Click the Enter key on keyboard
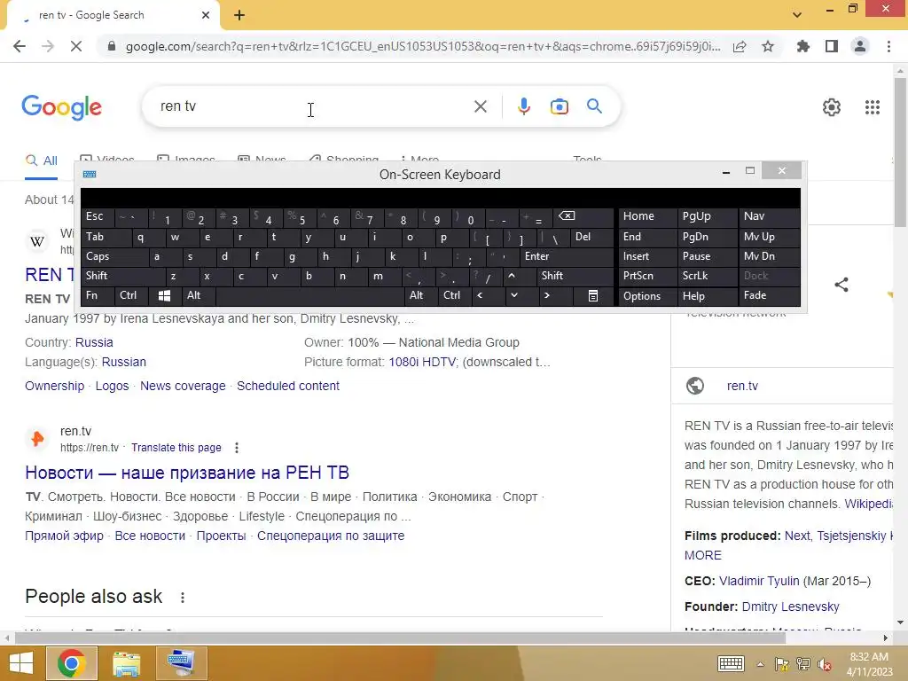Viewport: 908px width, 681px height. [x=567, y=256]
